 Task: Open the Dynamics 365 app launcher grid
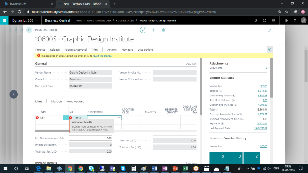pos(5,20)
